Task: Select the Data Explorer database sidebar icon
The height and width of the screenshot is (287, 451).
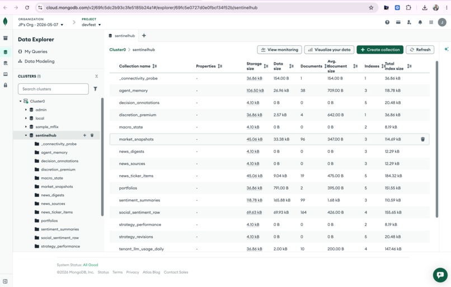Action: point(6,52)
